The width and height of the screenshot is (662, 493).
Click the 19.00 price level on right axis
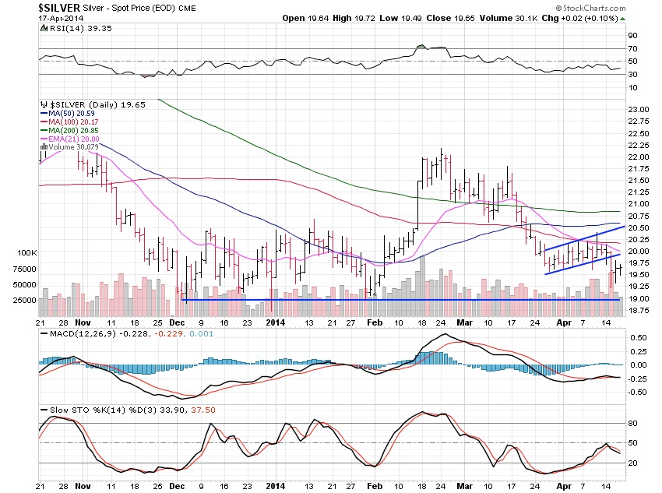639,299
